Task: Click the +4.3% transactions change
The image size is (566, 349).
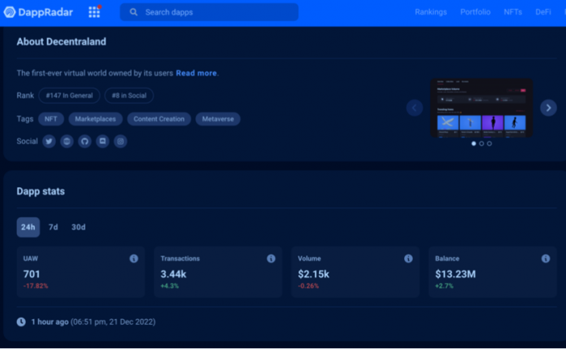Action: pyautogui.click(x=170, y=286)
